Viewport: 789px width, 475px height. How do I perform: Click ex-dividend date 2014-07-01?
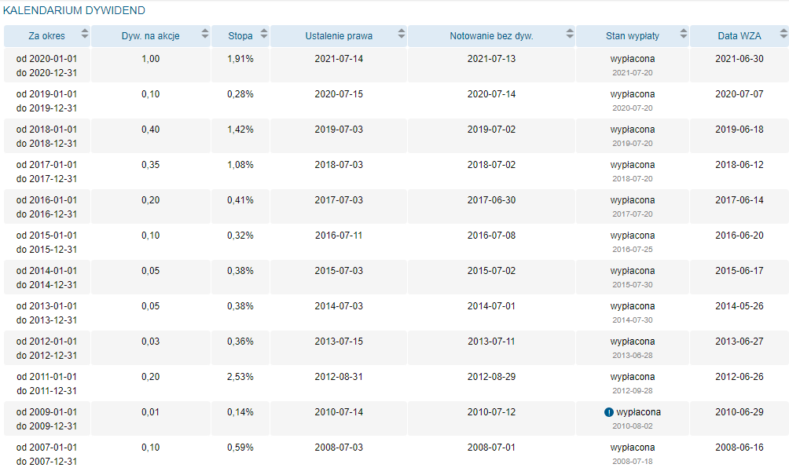click(491, 306)
